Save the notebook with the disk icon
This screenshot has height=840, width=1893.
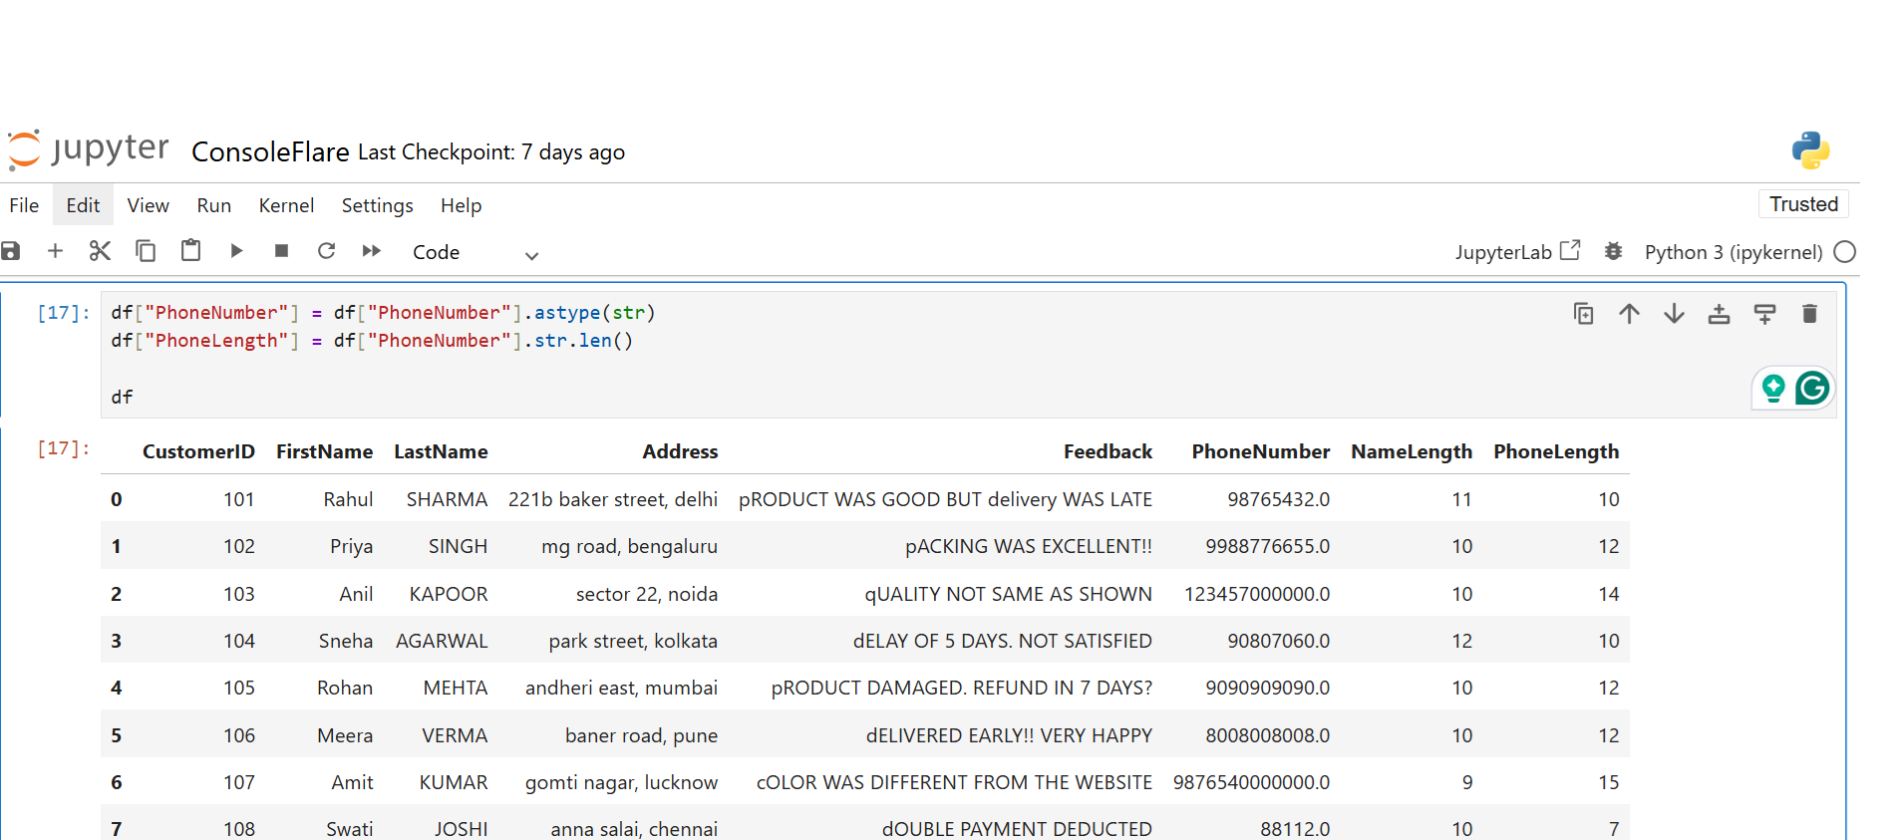point(11,251)
